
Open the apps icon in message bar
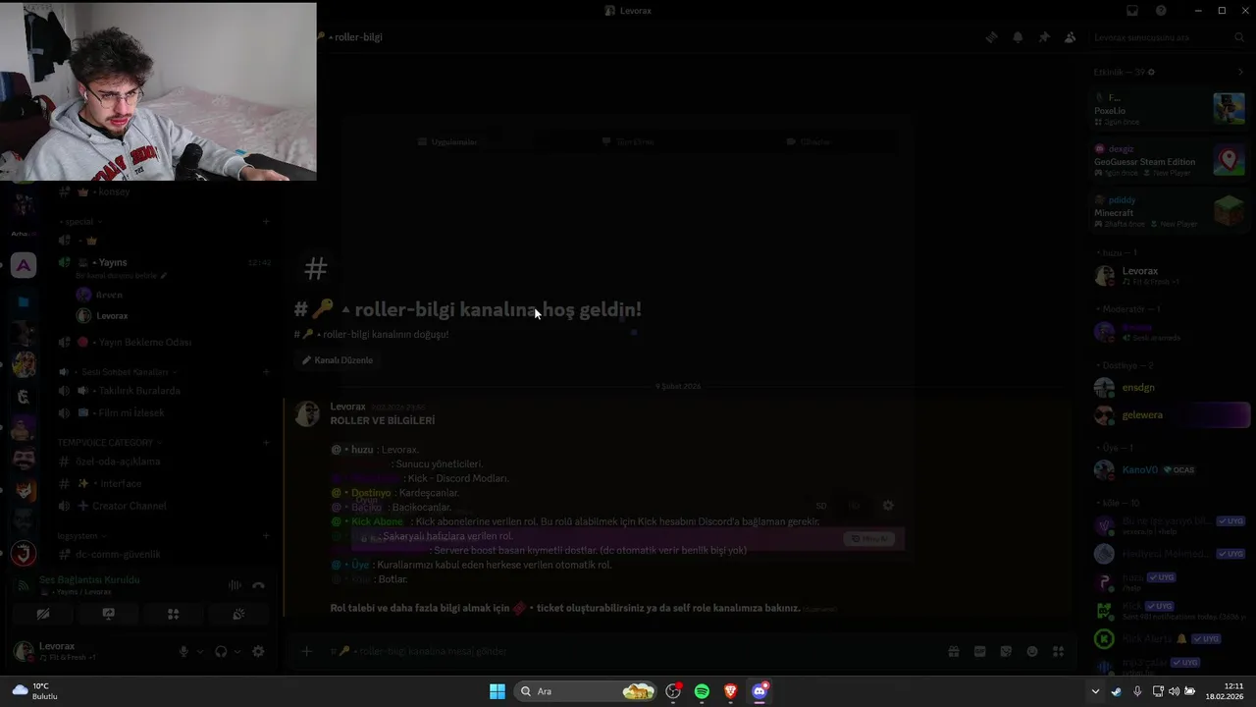tap(1059, 651)
